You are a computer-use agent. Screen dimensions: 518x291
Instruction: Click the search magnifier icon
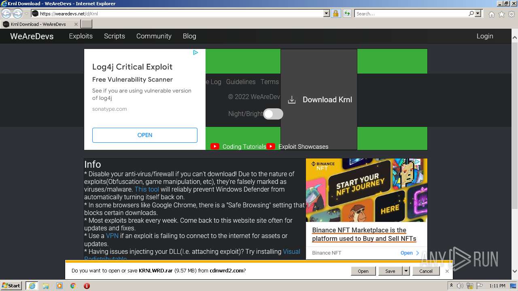pos(471,13)
